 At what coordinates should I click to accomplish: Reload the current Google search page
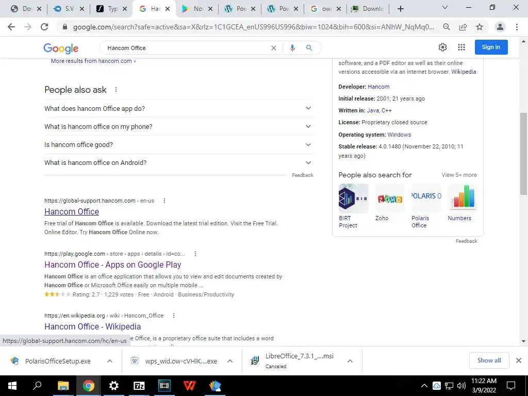(x=44, y=27)
